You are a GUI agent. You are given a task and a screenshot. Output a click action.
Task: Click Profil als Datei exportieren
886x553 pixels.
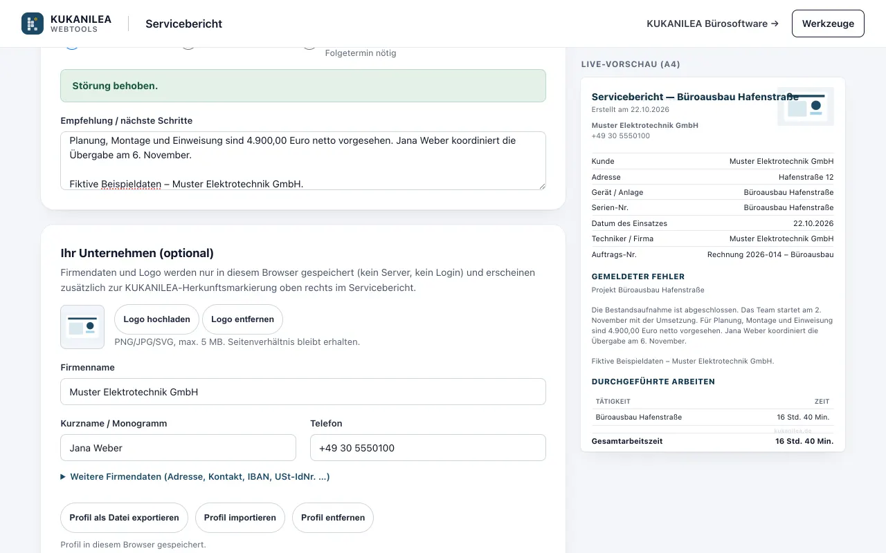pos(124,518)
